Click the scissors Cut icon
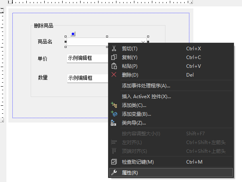The width and height of the screenshot is (242, 182). 114,49
